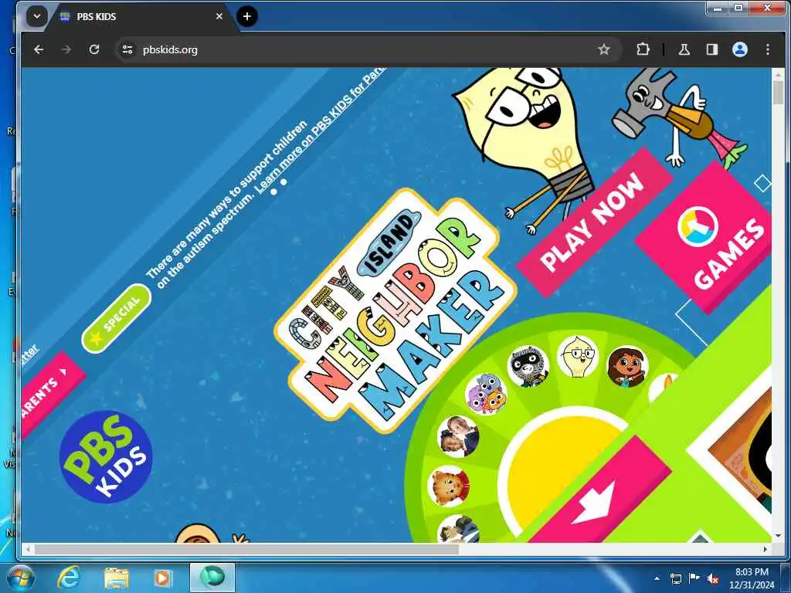The height and width of the screenshot is (593, 791).
Task: Reload the pbskids.org page
Action: tap(93, 49)
